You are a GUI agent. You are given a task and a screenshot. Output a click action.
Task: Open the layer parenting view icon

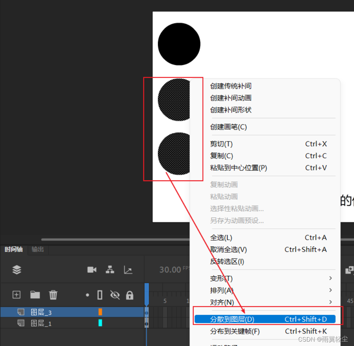[x=110, y=270]
